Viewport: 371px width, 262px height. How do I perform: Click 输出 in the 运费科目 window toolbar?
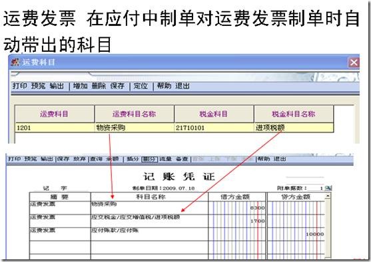pos(57,86)
